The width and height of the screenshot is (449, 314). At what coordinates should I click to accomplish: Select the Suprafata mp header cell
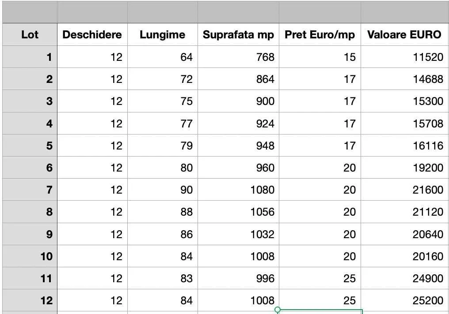238,35
